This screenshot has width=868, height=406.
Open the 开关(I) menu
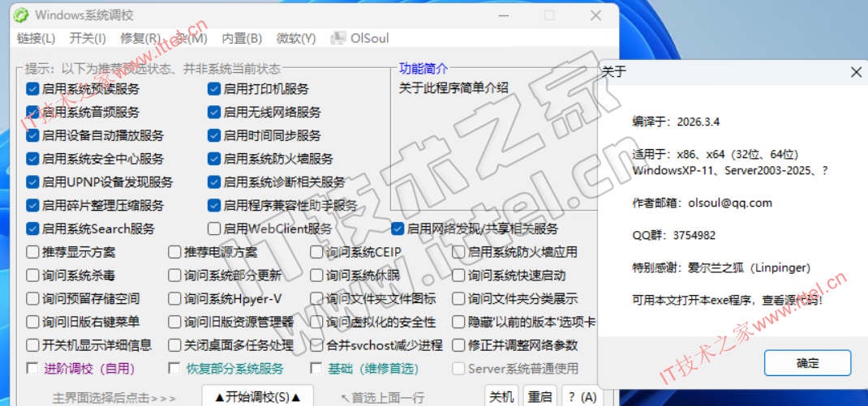pos(88,38)
